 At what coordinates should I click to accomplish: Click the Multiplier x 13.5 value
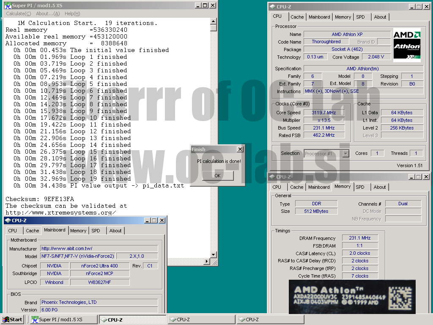324,120
